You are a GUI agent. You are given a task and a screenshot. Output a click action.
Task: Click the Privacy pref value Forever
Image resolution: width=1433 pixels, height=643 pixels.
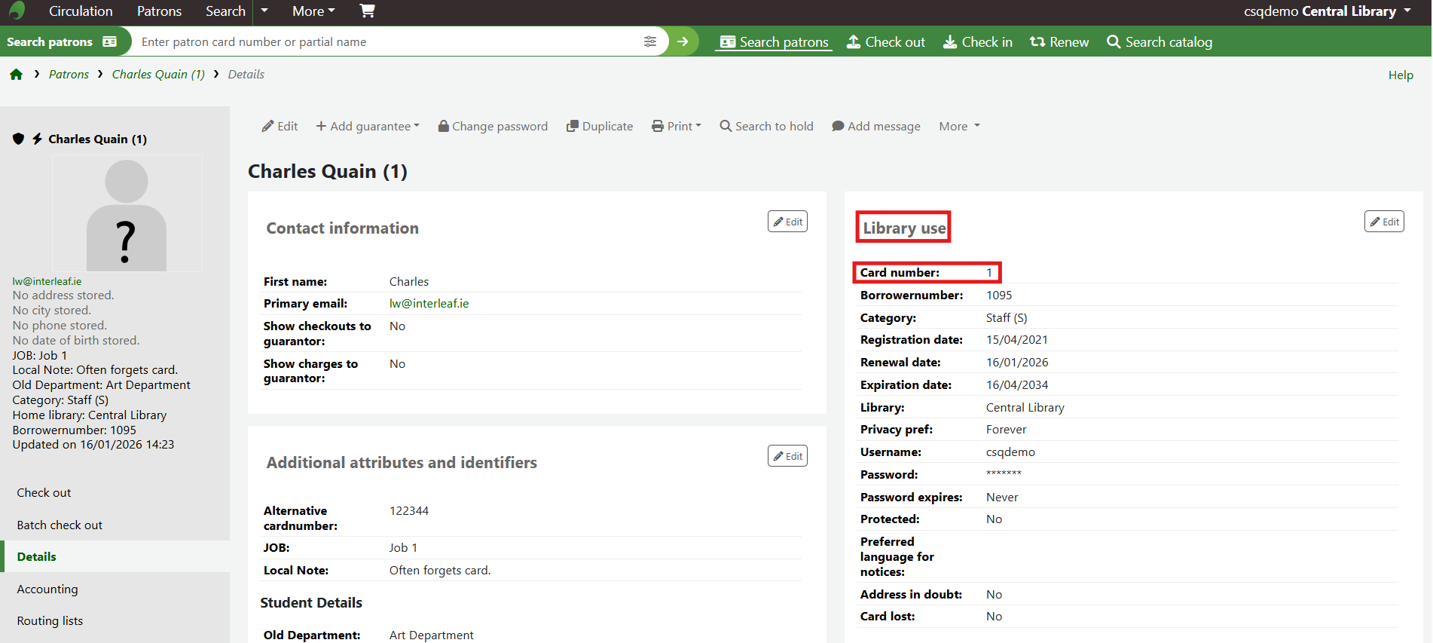(x=1007, y=430)
